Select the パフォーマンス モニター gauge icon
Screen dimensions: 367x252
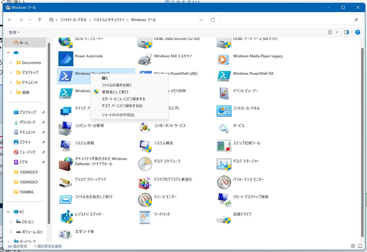(224, 182)
